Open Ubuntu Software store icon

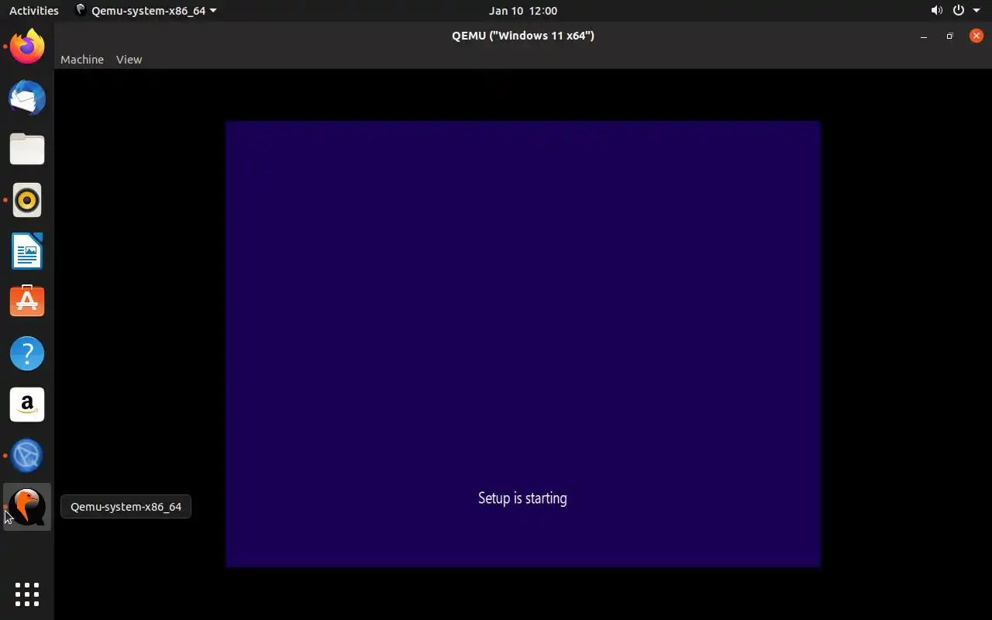(27, 302)
